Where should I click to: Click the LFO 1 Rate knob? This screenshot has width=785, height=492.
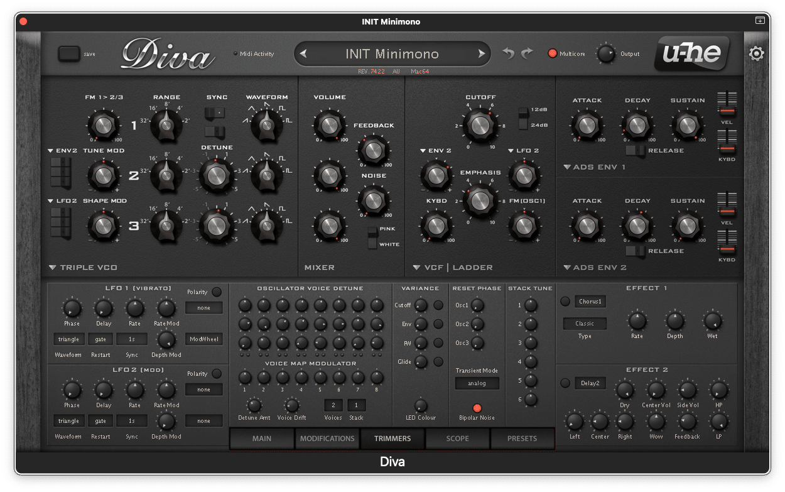tap(134, 308)
